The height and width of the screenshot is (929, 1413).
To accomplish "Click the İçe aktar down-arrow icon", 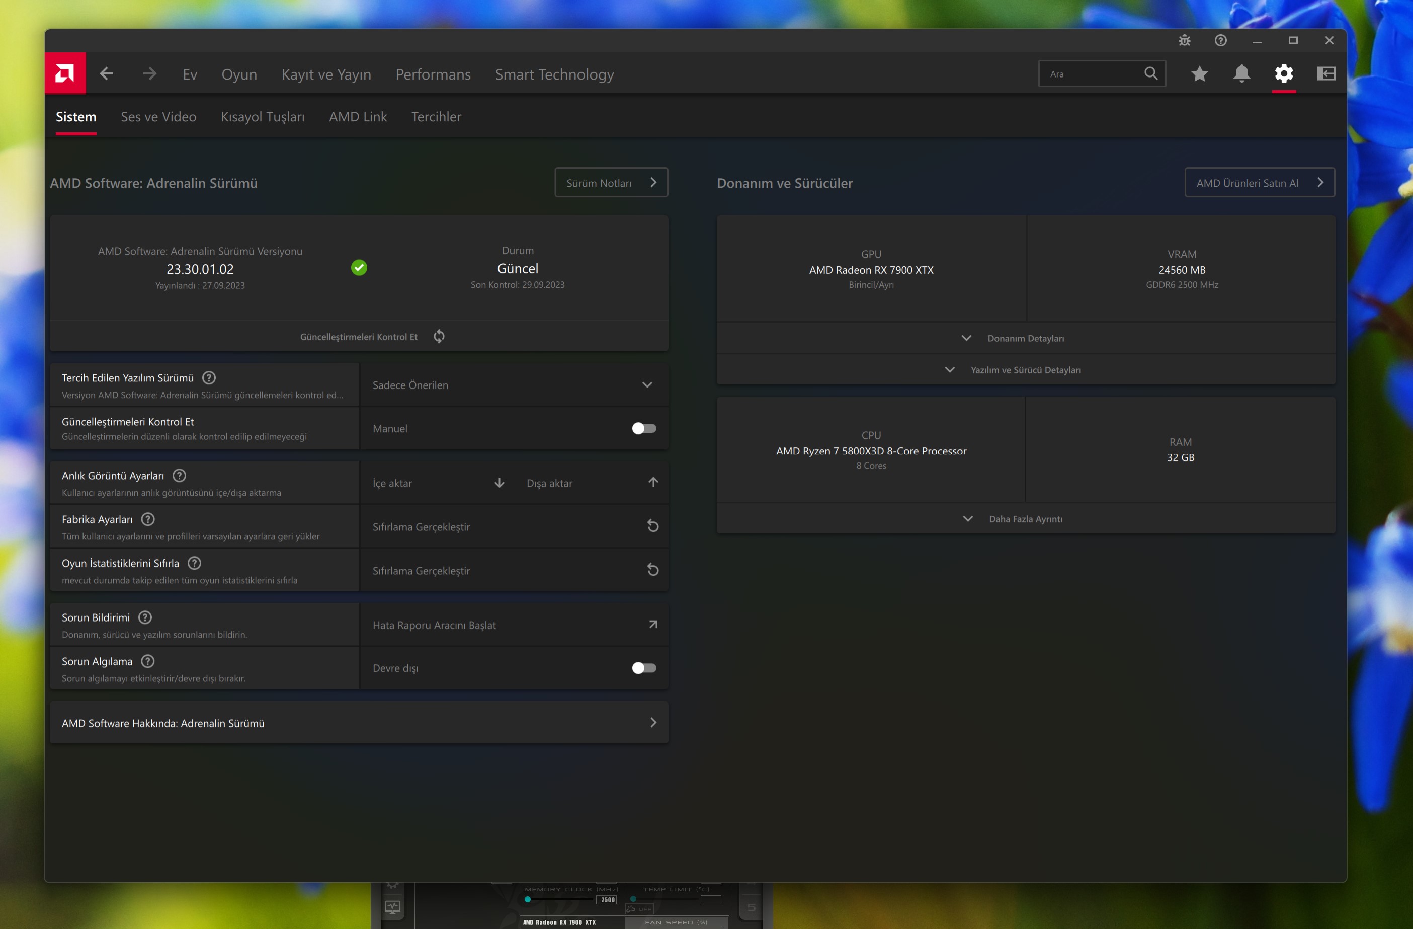I will (500, 483).
